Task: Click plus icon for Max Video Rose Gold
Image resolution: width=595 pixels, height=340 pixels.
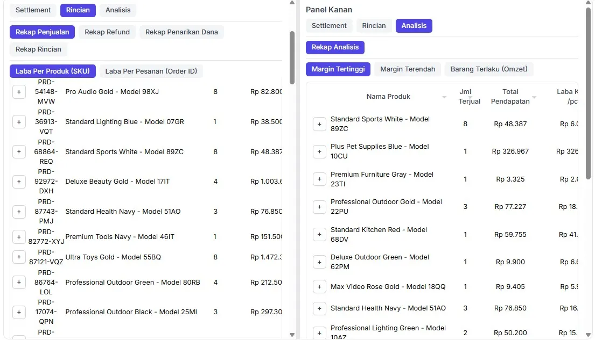Action: (319, 287)
